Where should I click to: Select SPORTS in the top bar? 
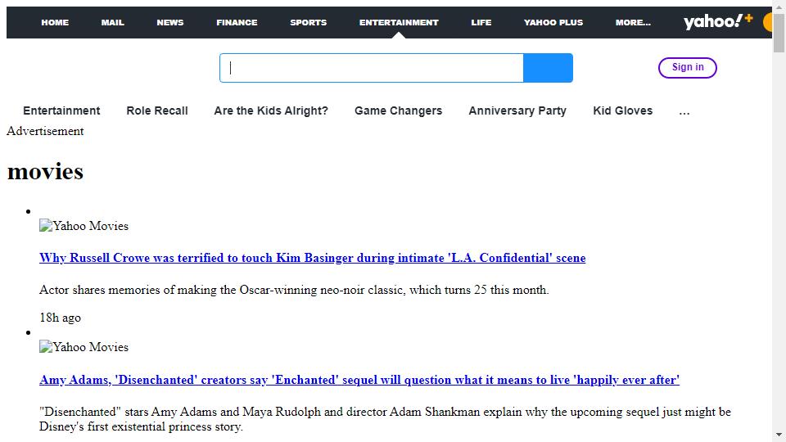click(309, 23)
